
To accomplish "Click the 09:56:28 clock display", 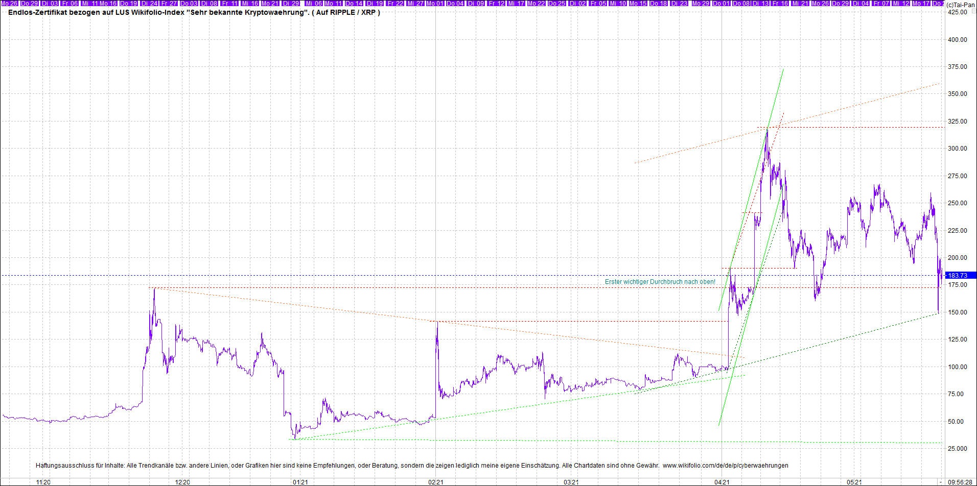I will tap(960, 482).
